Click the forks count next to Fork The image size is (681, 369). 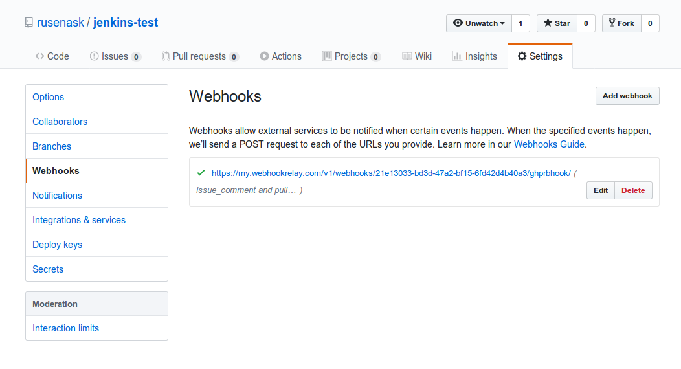[x=650, y=23]
